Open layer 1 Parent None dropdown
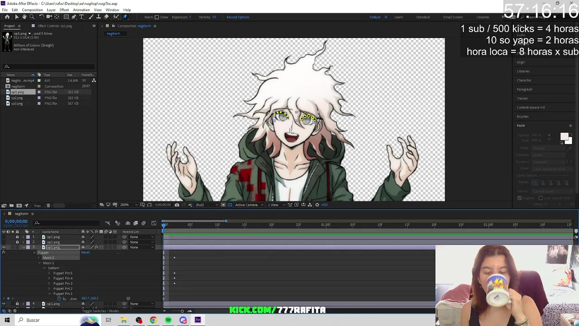579x326 pixels. (142, 237)
